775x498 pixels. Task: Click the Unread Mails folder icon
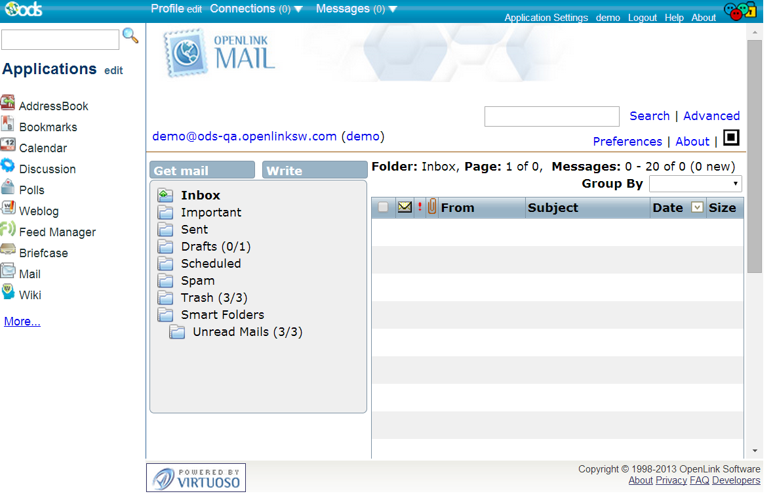pyautogui.click(x=178, y=332)
